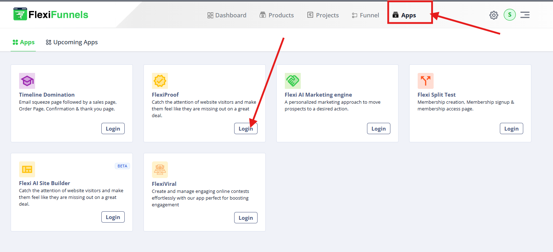Viewport: 553px width, 252px height.
Task: Click the Products box icon
Action: coord(263,15)
